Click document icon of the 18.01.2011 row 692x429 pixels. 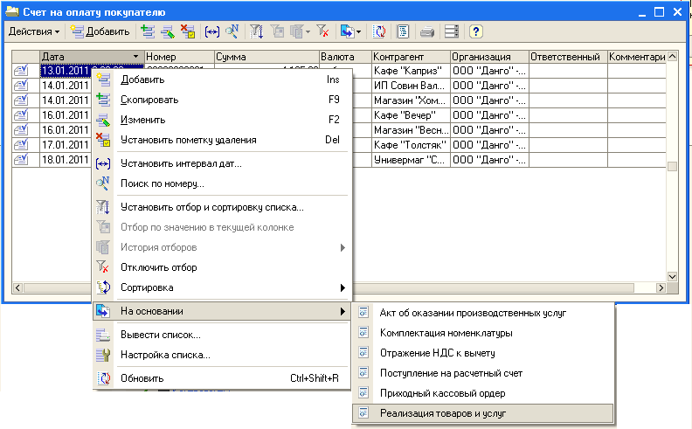[20, 160]
